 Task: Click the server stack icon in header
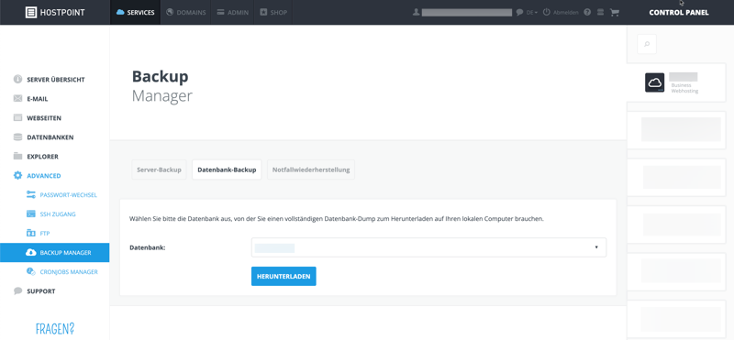coord(601,13)
